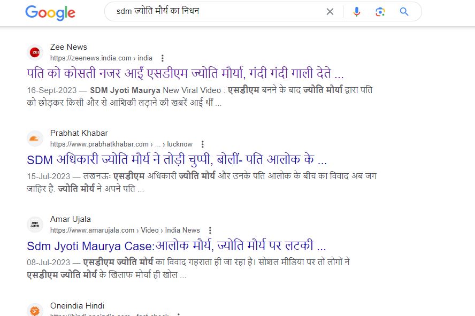Click the Oneindia Hindi site name
The width and height of the screenshot is (475, 316).
(78, 305)
